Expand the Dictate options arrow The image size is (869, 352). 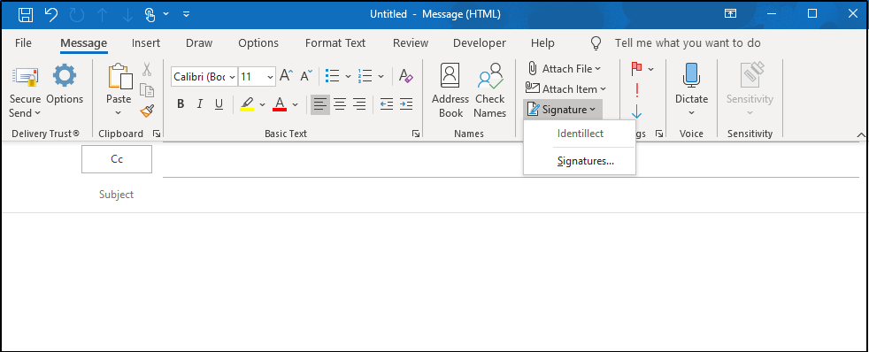click(x=692, y=113)
